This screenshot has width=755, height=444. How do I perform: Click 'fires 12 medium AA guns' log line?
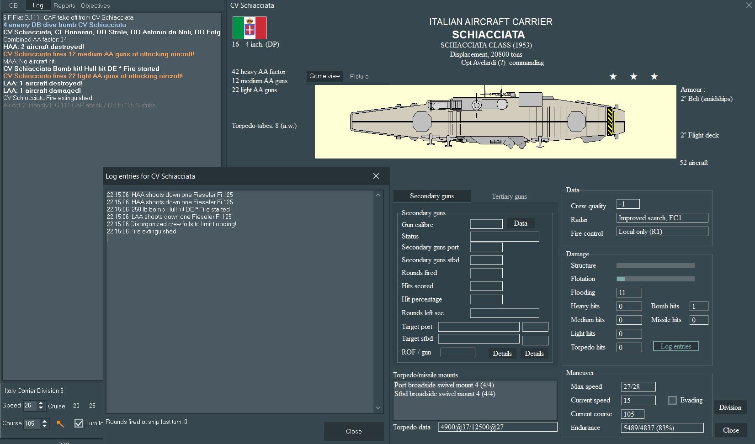[99, 54]
